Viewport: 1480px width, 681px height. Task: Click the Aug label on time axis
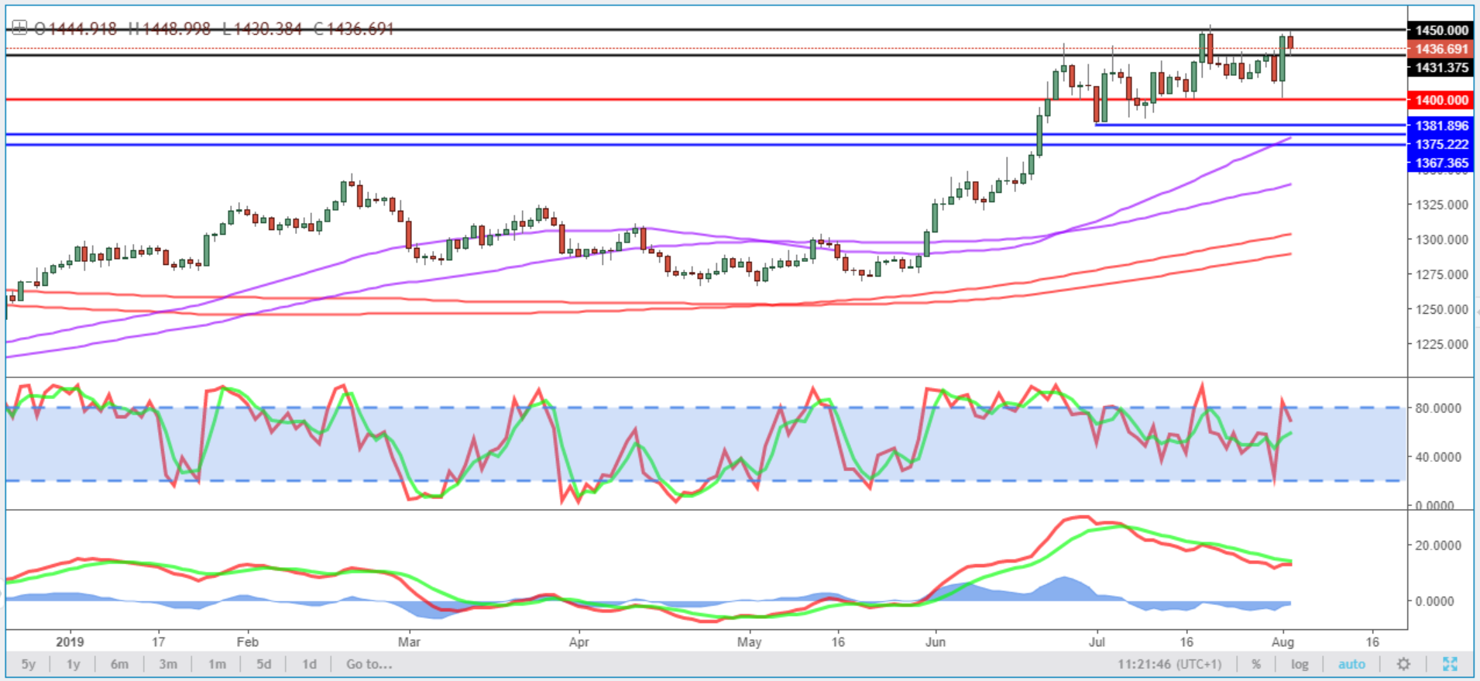[1283, 641]
